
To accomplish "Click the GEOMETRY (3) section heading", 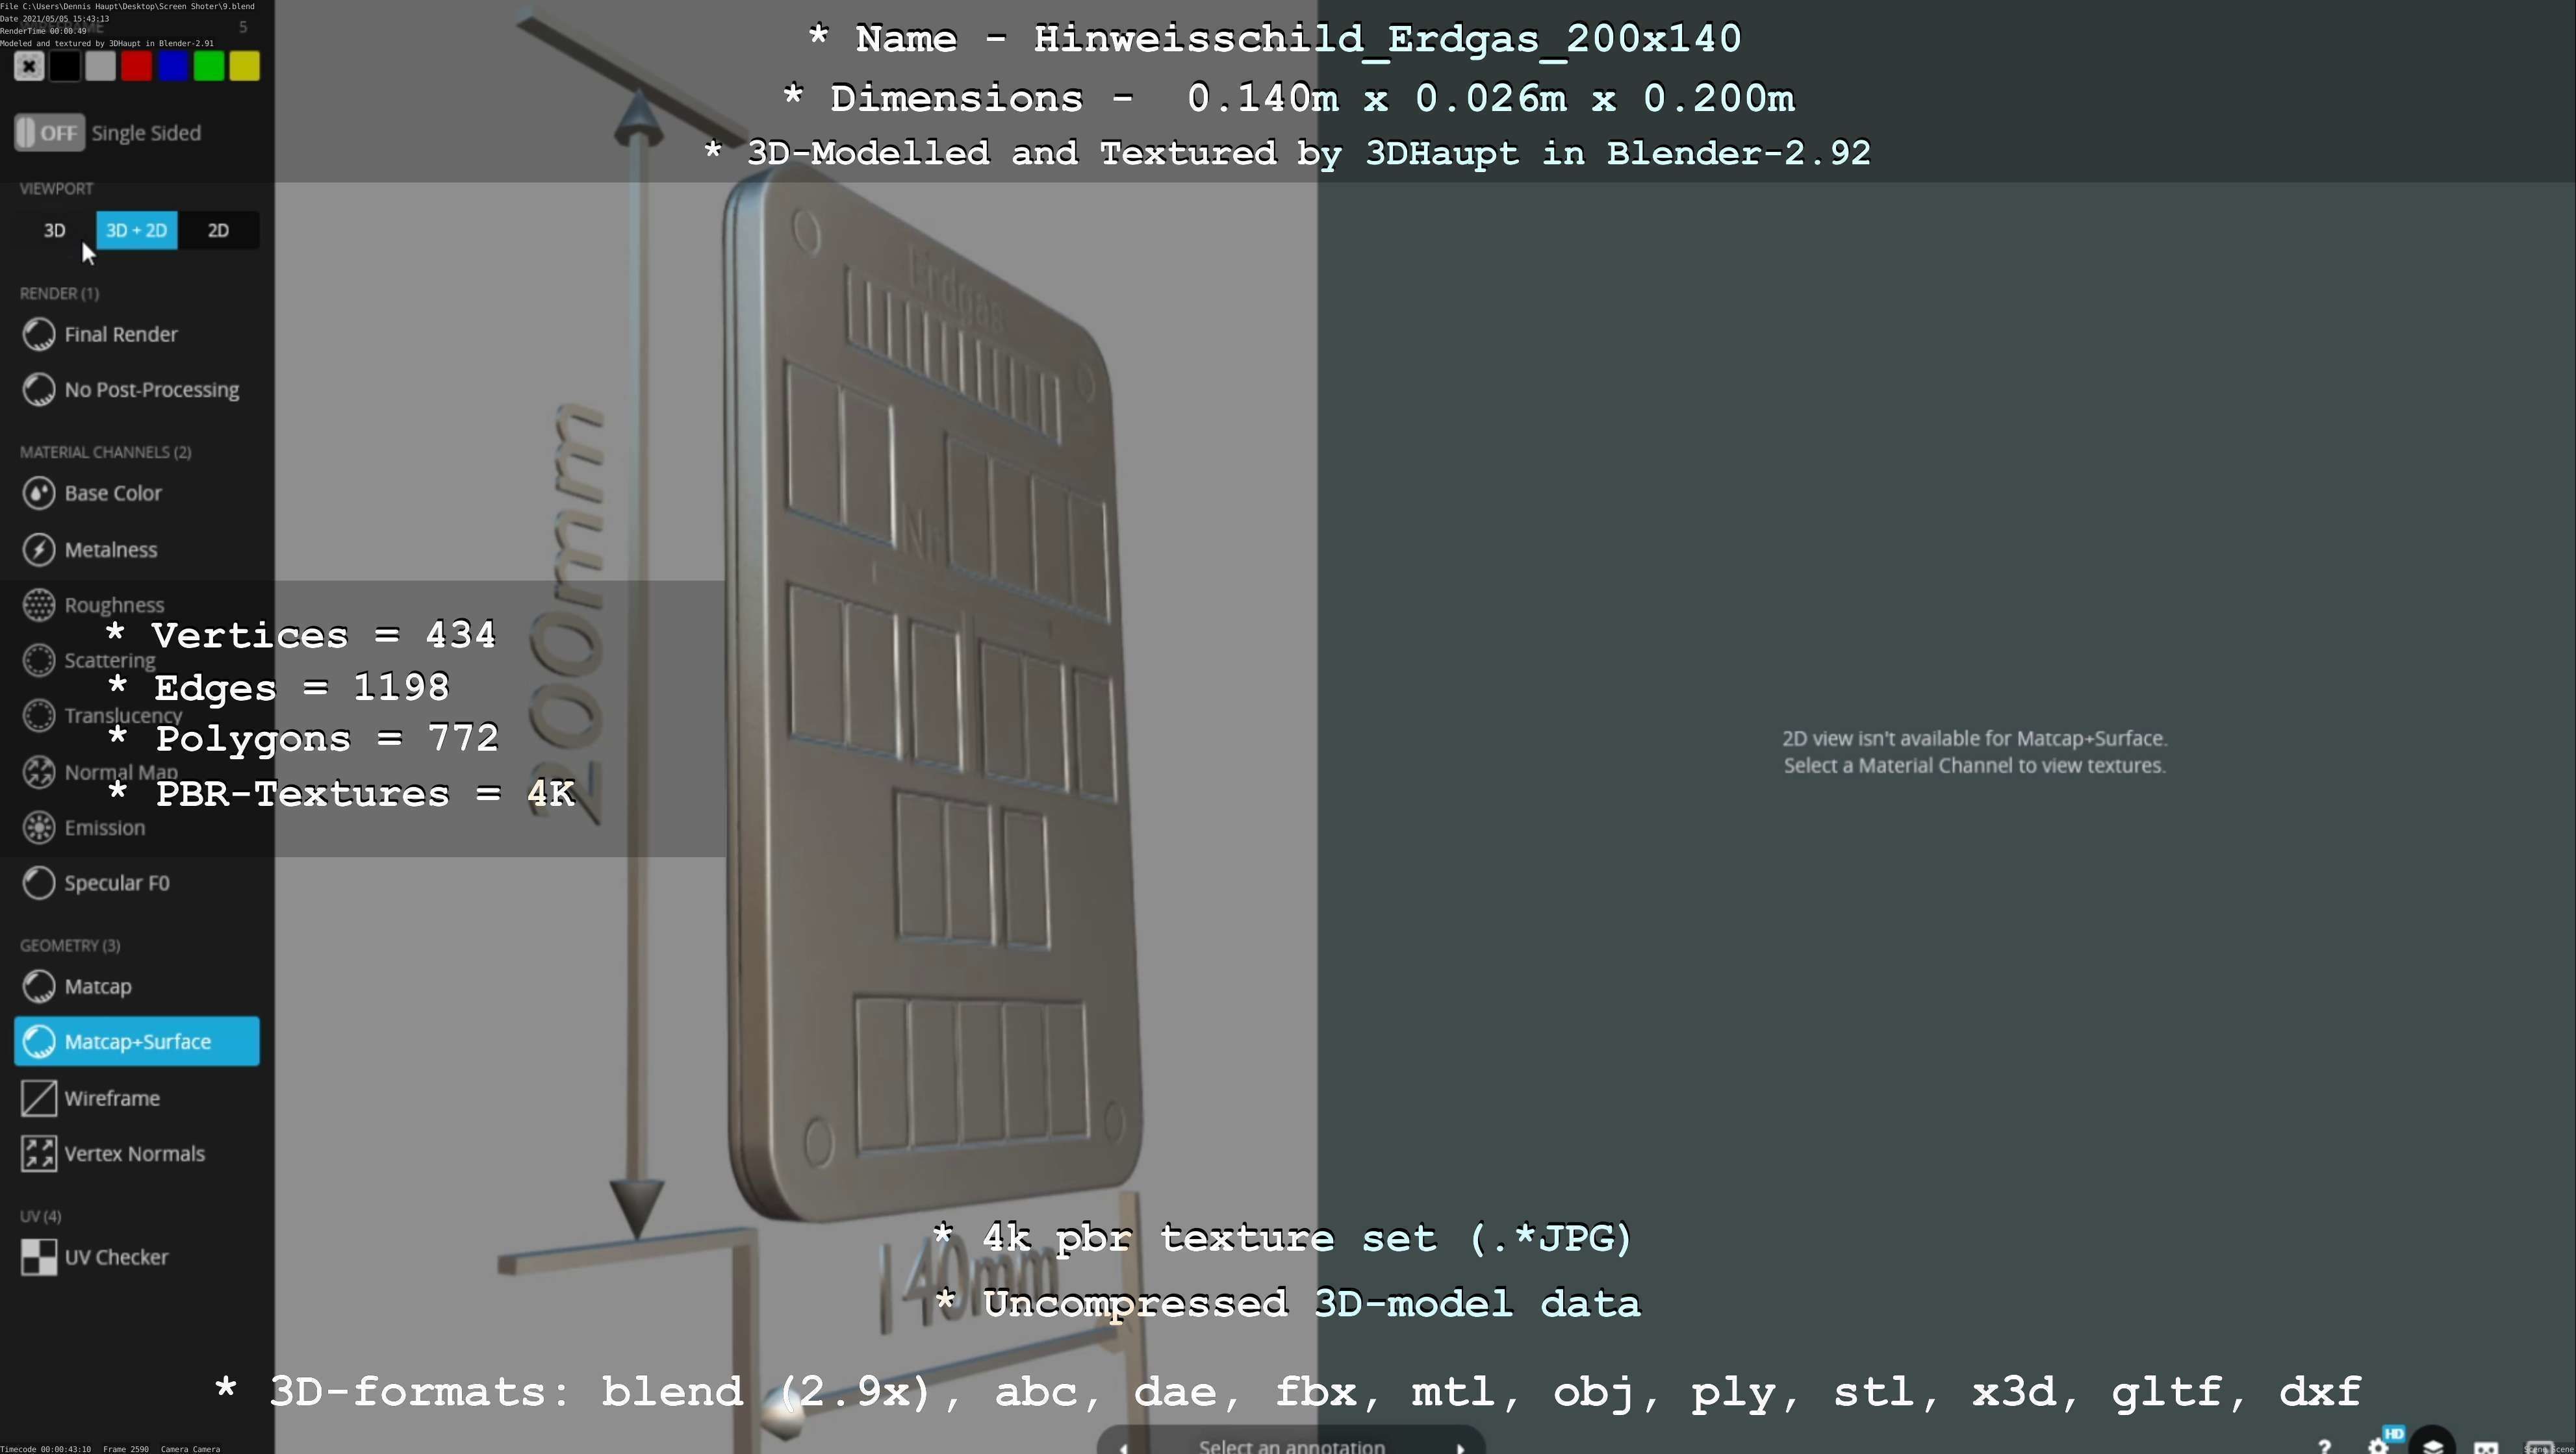I will (70, 946).
